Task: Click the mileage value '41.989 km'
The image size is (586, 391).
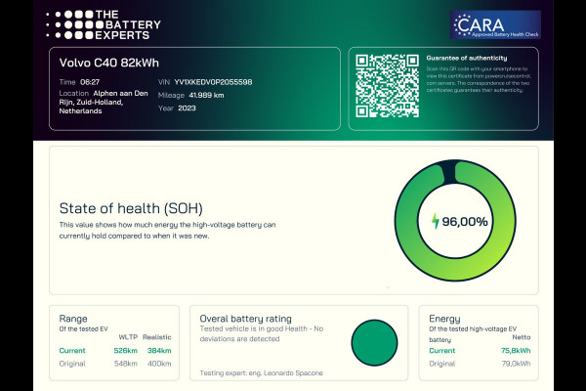Action: (206, 95)
